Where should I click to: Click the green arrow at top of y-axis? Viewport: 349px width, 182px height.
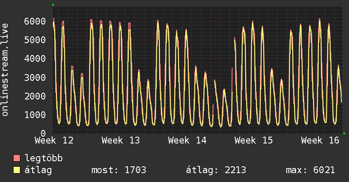(x=53, y=5)
